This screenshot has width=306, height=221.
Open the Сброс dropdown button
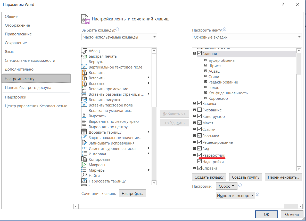(226, 186)
